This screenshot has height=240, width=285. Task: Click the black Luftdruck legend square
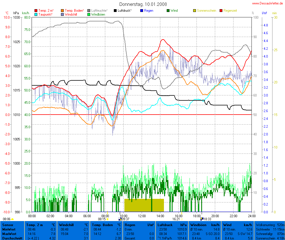pyautogui.click(x=116, y=11)
